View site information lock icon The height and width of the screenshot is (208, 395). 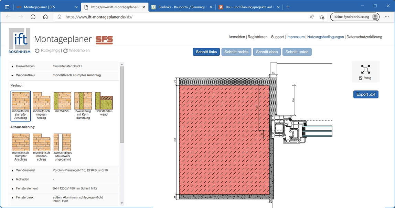[60, 17]
